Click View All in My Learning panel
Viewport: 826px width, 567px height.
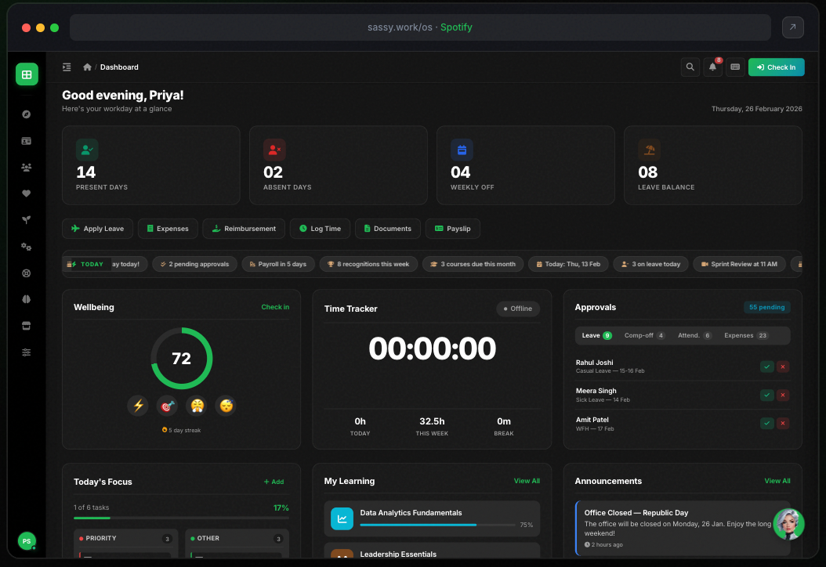coord(527,481)
